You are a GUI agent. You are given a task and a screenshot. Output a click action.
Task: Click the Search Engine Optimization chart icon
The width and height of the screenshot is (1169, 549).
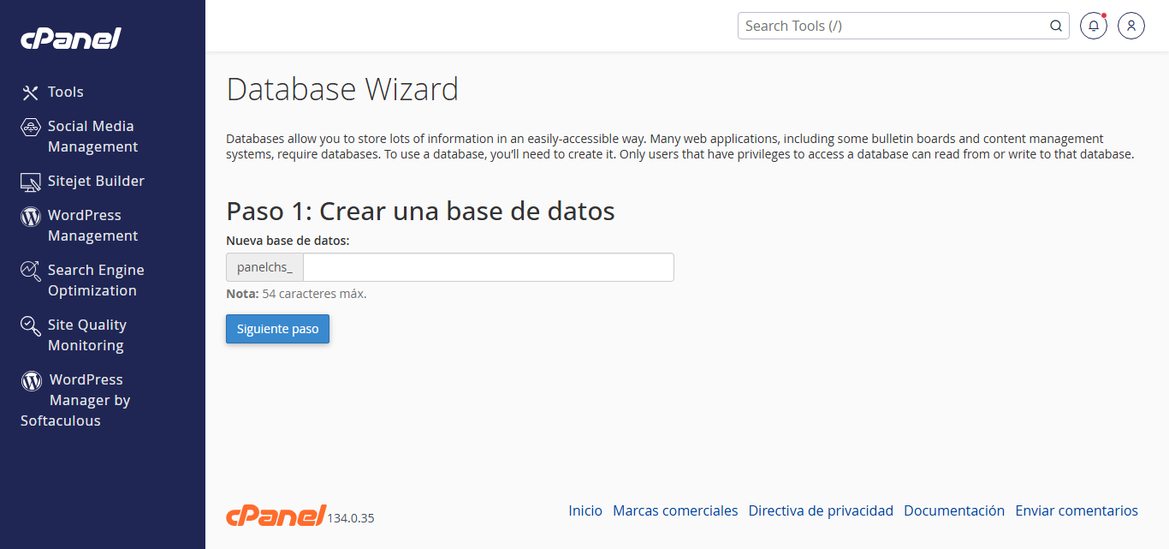coord(31,271)
